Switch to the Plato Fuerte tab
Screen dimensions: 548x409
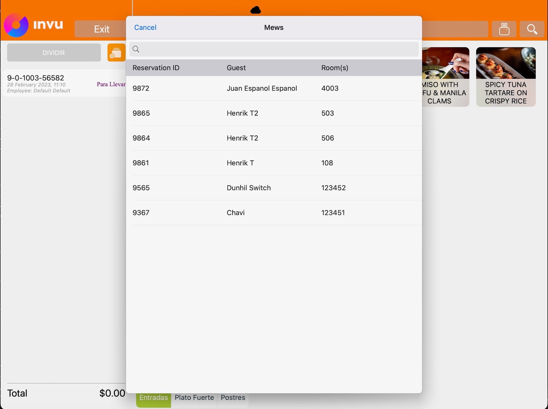[x=194, y=397]
